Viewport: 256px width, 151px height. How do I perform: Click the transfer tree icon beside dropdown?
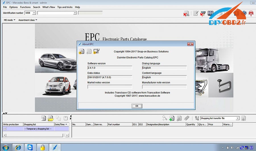pyautogui.click(x=197, y=118)
